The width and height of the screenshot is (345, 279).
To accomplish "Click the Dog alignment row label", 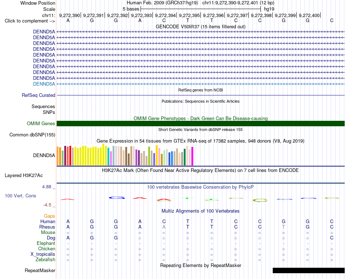I will click(x=51, y=238).
